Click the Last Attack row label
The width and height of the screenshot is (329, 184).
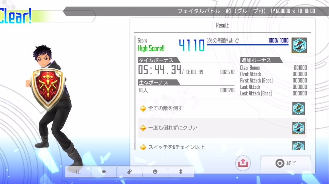tap(250, 87)
